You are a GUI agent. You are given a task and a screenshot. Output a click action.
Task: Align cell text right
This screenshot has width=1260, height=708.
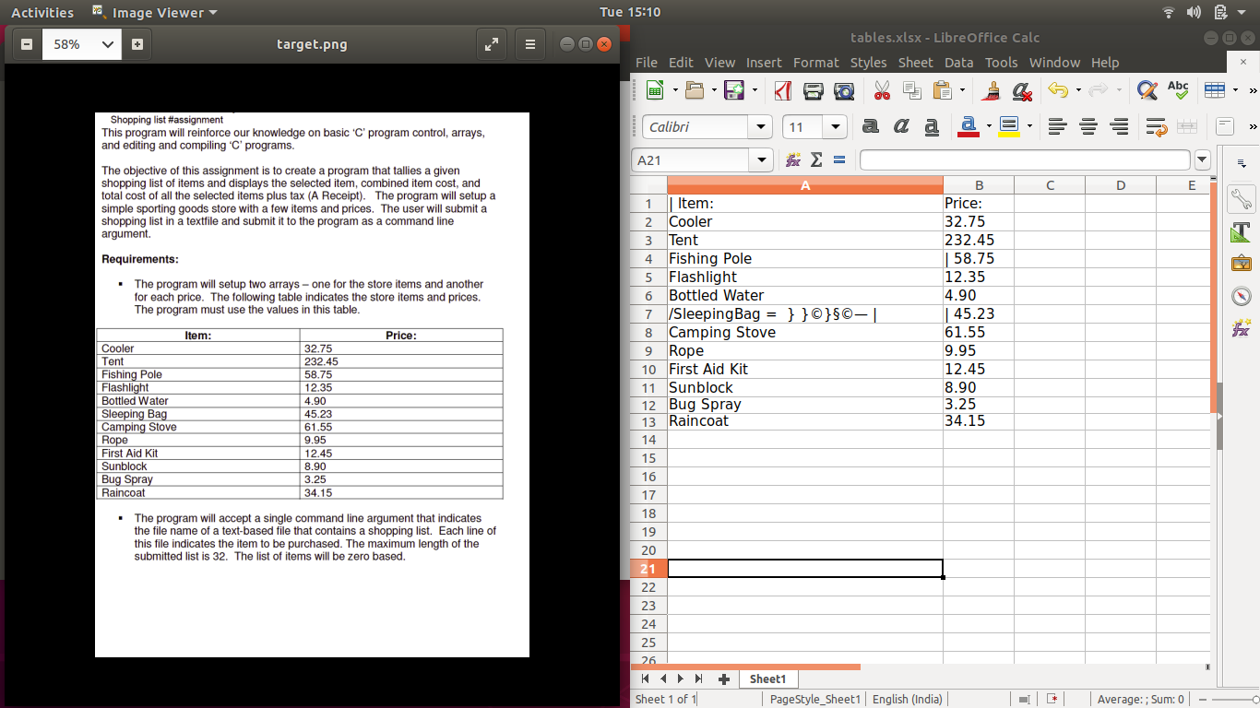tap(1119, 127)
